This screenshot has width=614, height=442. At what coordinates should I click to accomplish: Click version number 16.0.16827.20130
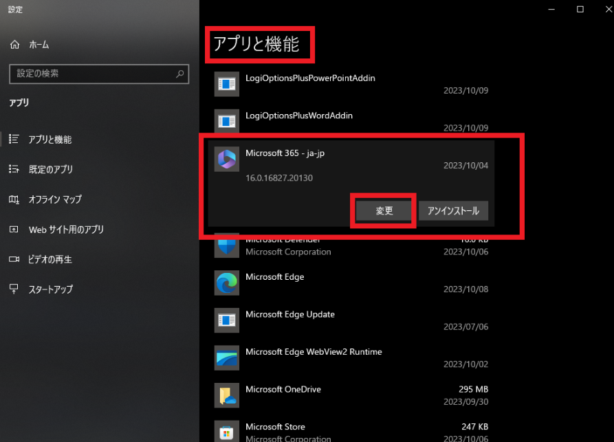pyautogui.click(x=278, y=178)
